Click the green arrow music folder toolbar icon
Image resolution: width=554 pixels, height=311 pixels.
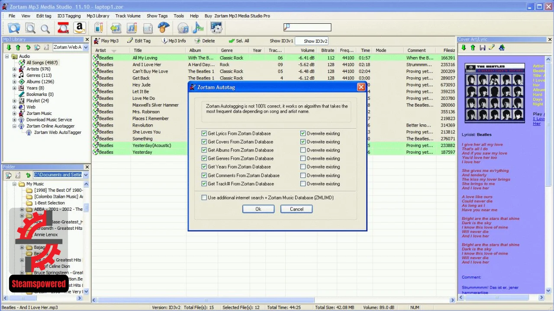pyautogui.click(x=116, y=28)
